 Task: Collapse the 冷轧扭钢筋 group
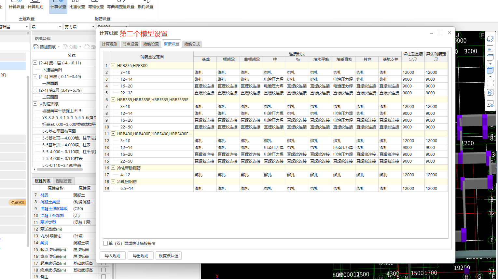tap(113, 181)
